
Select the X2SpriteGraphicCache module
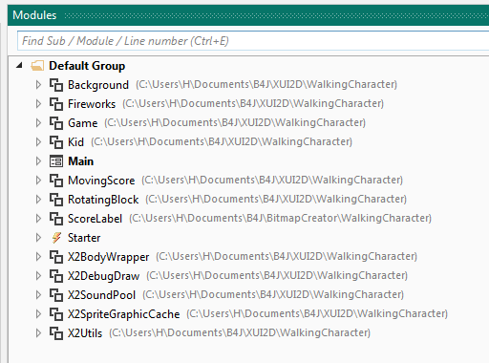pyautogui.click(x=124, y=314)
